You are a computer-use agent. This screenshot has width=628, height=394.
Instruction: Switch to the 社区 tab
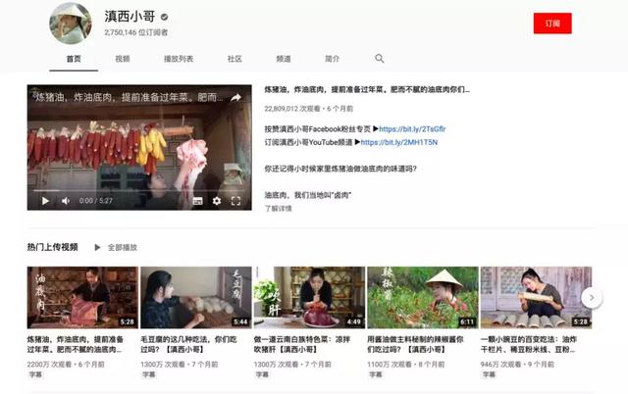(x=235, y=59)
